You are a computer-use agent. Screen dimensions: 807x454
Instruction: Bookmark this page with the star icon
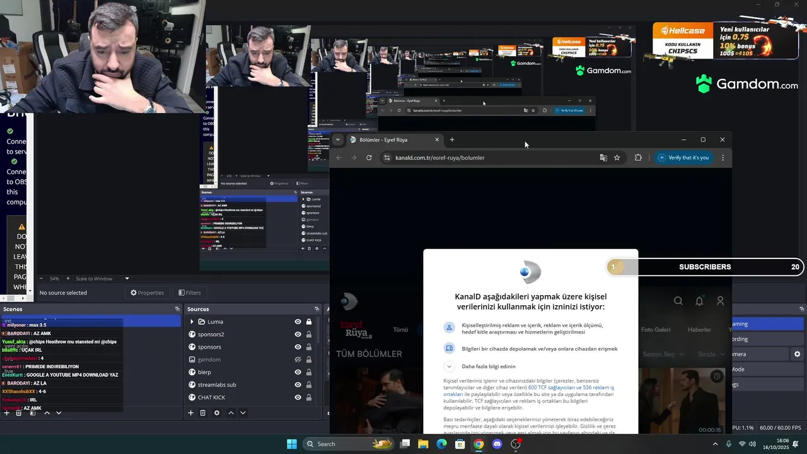(617, 158)
